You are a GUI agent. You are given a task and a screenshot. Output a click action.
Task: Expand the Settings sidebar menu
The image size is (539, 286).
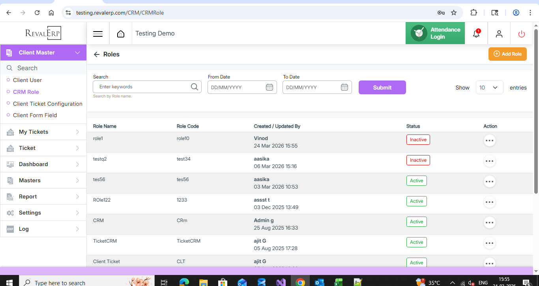pyautogui.click(x=43, y=213)
